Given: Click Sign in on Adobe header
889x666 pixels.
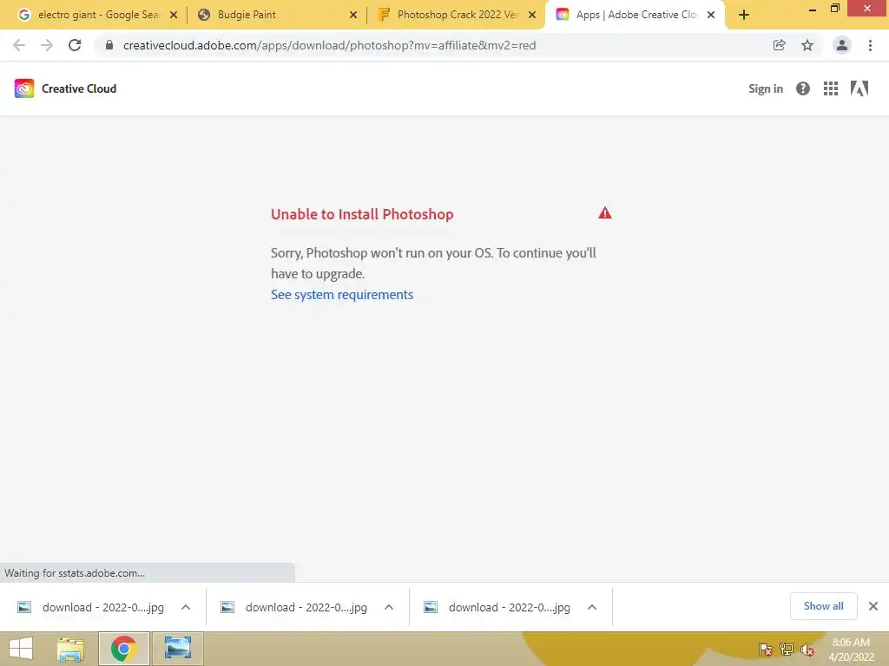Looking at the screenshot, I should 766,89.
